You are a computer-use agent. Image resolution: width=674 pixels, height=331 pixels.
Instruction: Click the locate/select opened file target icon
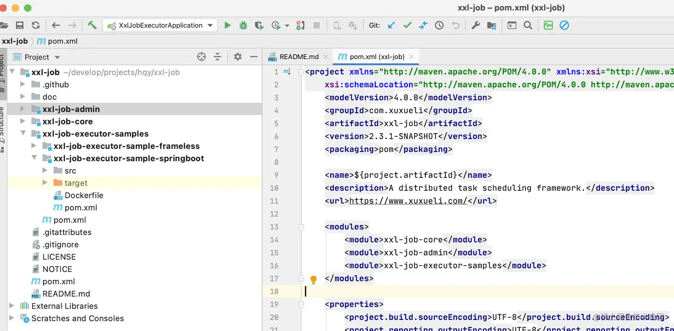tap(201, 57)
